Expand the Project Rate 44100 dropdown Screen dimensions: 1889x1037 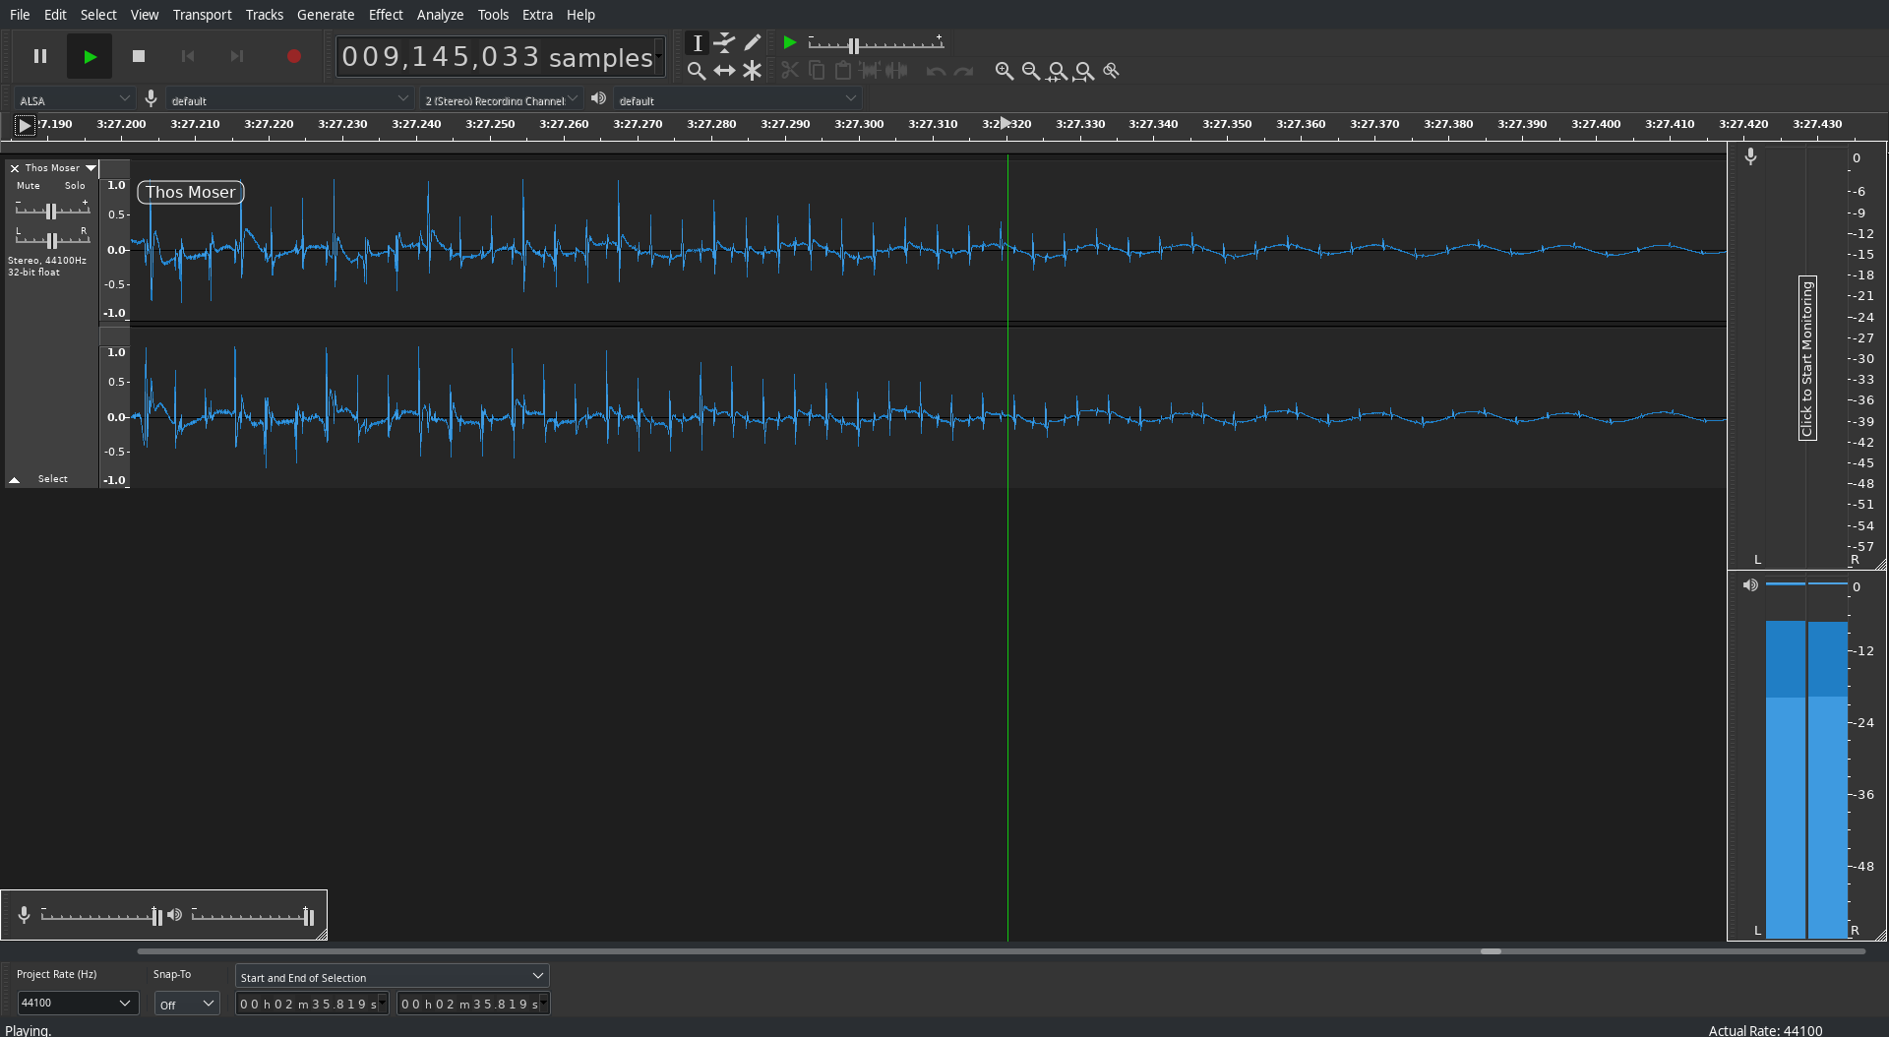coord(78,1003)
